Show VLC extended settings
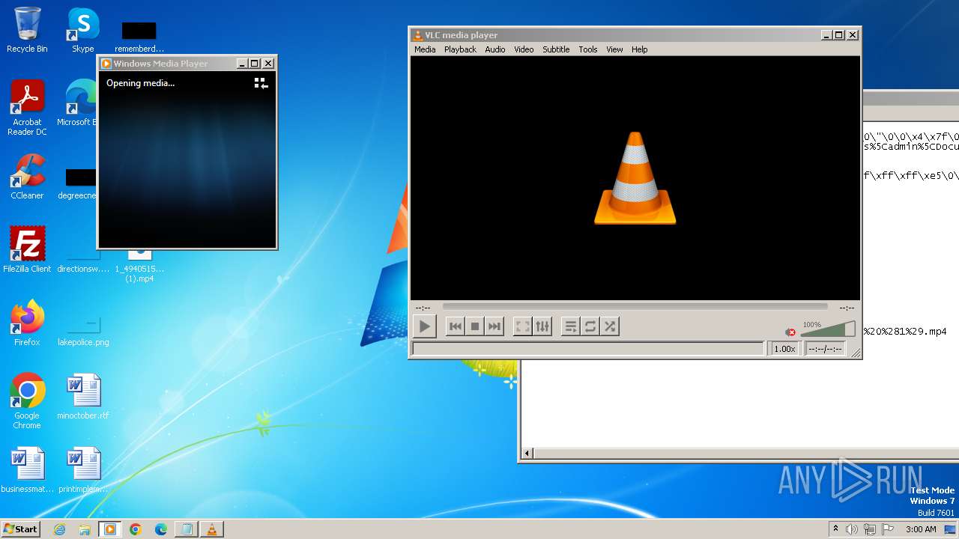 click(x=542, y=326)
